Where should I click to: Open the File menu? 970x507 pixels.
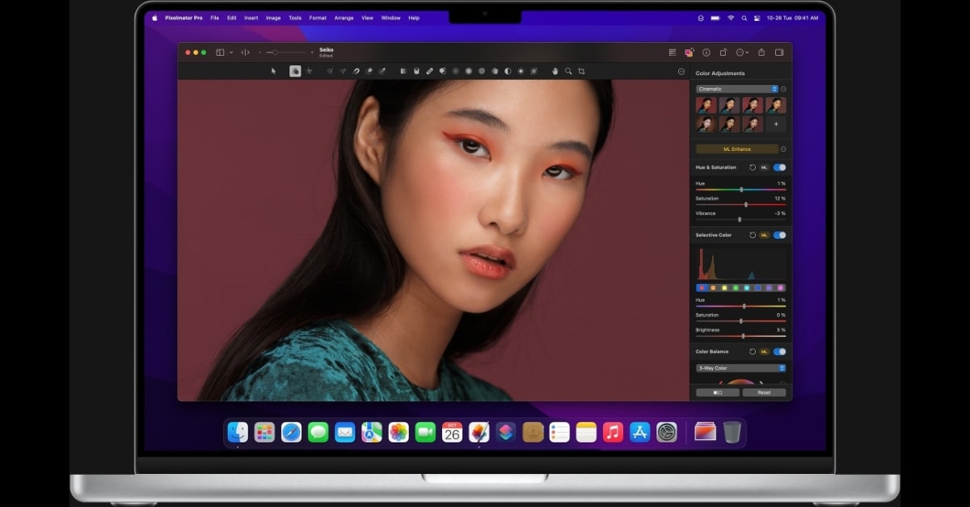pos(214,18)
